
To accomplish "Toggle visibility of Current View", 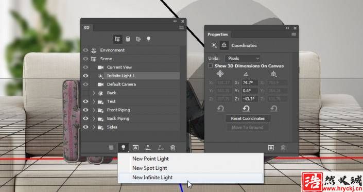I will click(x=85, y=67).
